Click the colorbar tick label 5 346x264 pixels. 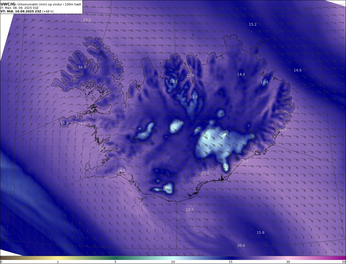(x=115, y=262)
